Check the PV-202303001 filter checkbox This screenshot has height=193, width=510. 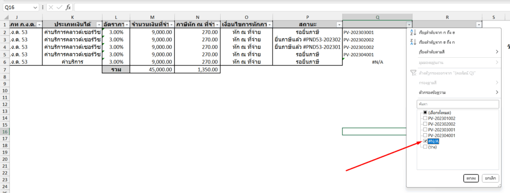coord(425,130)
